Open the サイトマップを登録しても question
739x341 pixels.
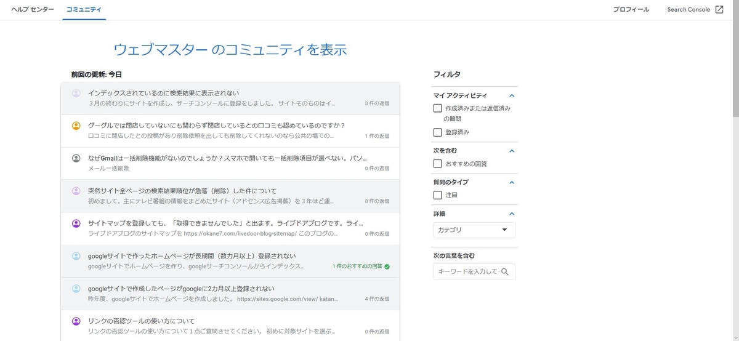coord(230,229)
